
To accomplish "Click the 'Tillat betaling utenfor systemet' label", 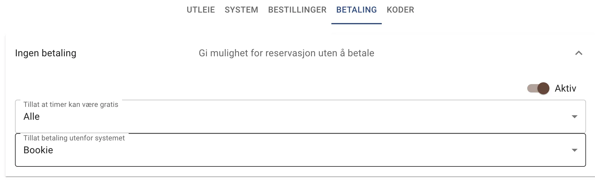I will (x=74, y=138).
